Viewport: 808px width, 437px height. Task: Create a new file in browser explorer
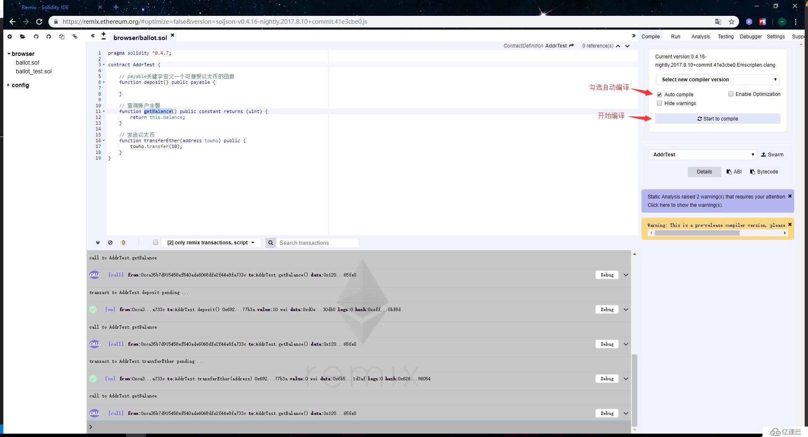click(10, 37)
